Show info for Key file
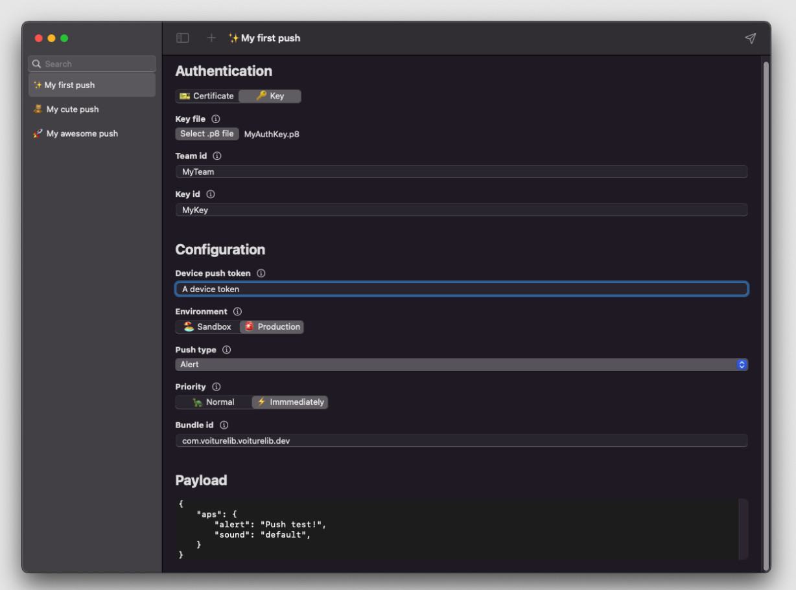Screen dimensions: 796x590 [x=216, y=119]
